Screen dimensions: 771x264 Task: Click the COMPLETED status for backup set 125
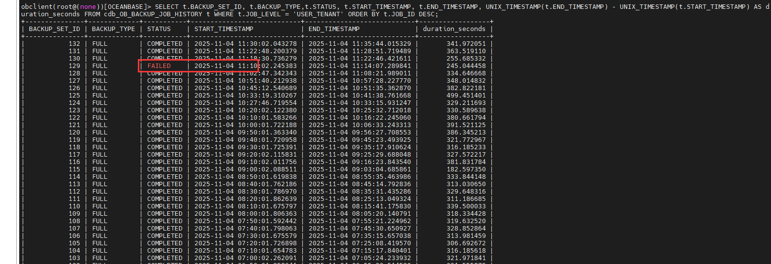tap(164, 96)
